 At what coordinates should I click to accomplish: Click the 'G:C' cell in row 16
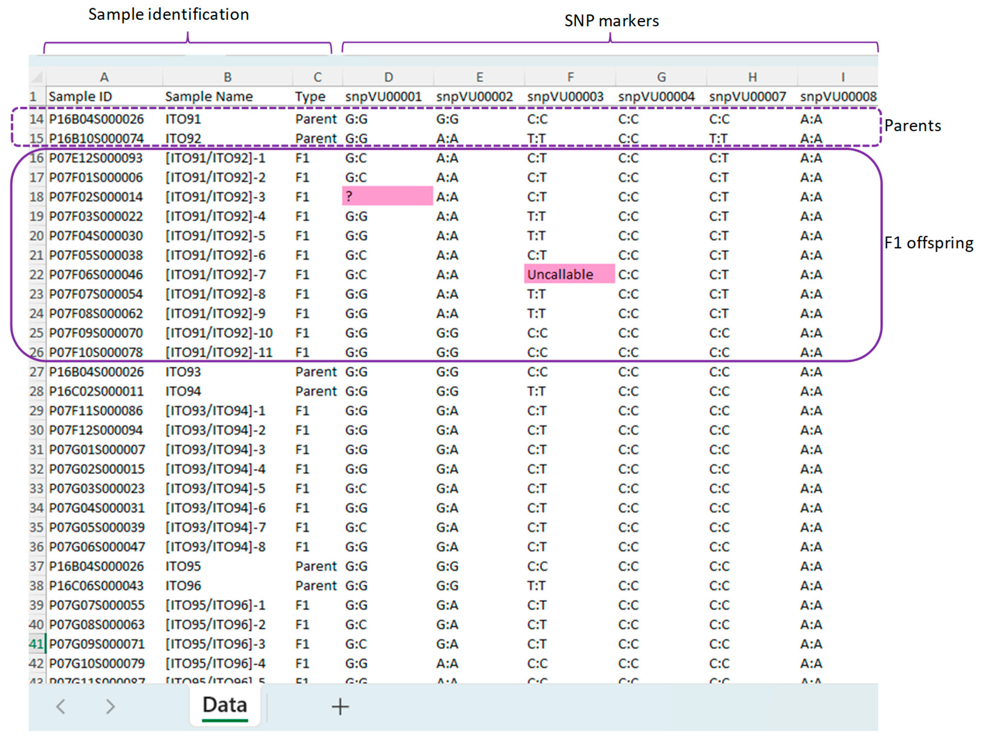click(x=356, y=158)
